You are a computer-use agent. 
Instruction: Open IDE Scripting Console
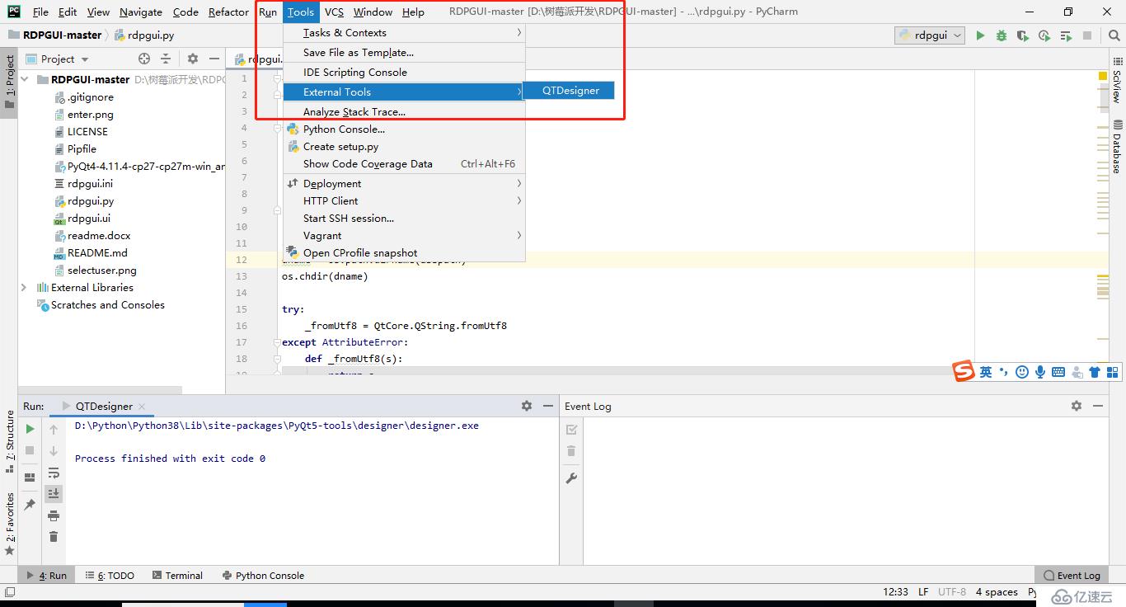pyautogui.click(x=404, y=72)
